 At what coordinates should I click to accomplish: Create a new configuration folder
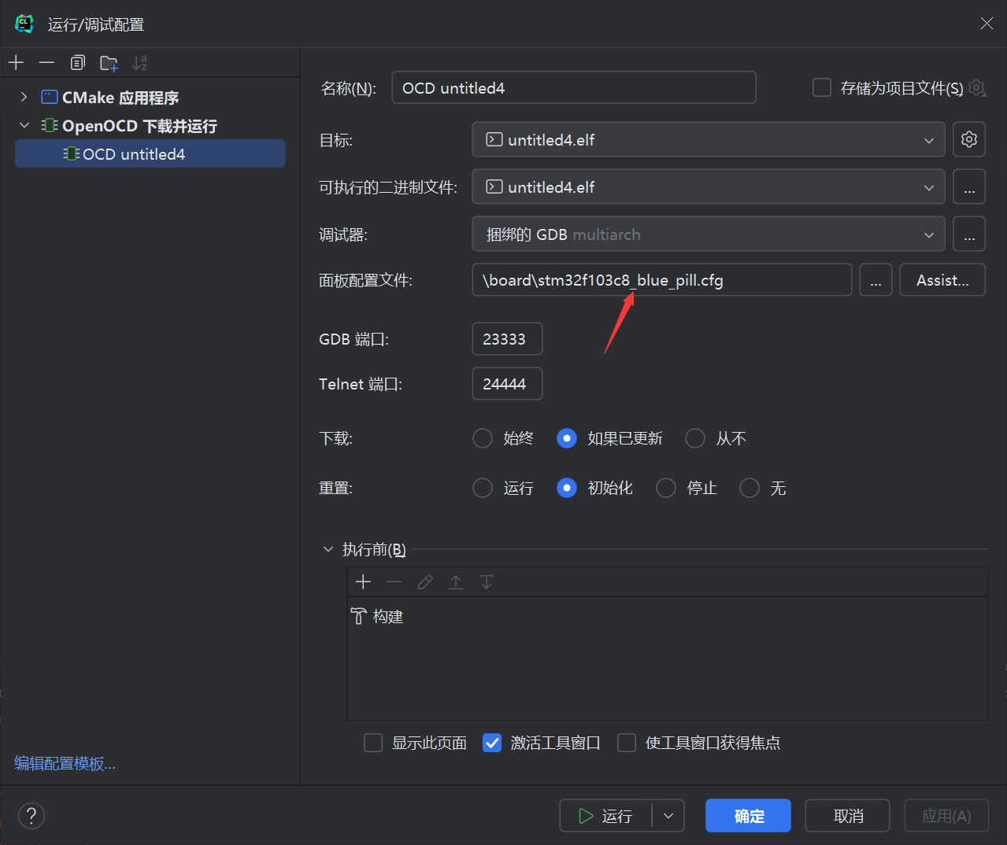coord(109,63)
